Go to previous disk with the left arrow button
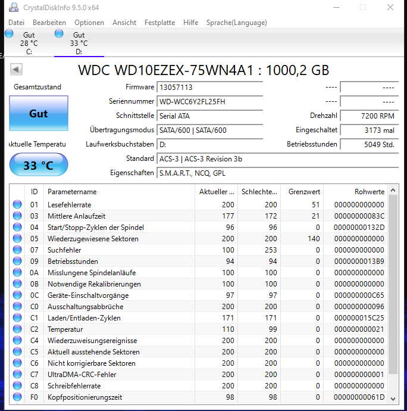 point(16,70)
